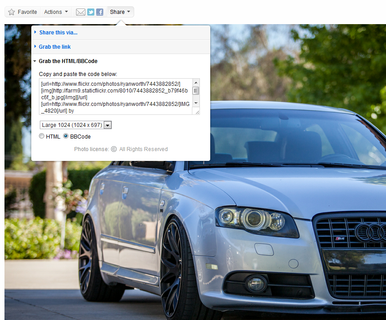
Task: Select the HTML radio button
Action: pos(42,136)
